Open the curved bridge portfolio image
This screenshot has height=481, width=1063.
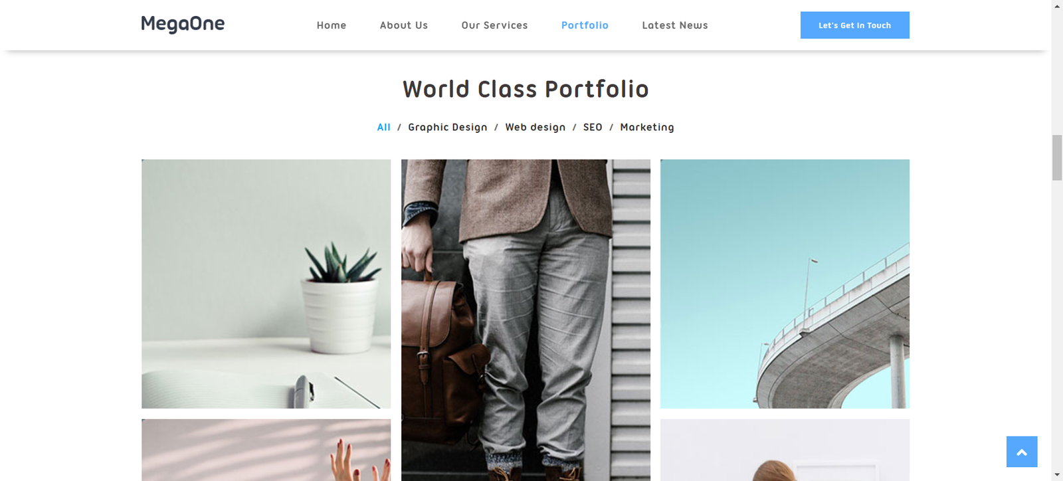pyautogui.click(x=785, y=284)
